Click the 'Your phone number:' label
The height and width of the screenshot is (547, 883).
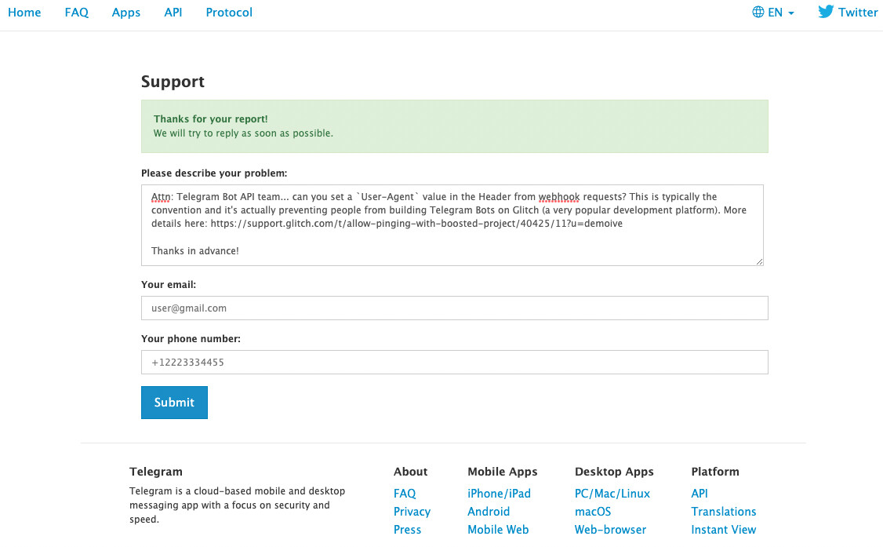191,338
